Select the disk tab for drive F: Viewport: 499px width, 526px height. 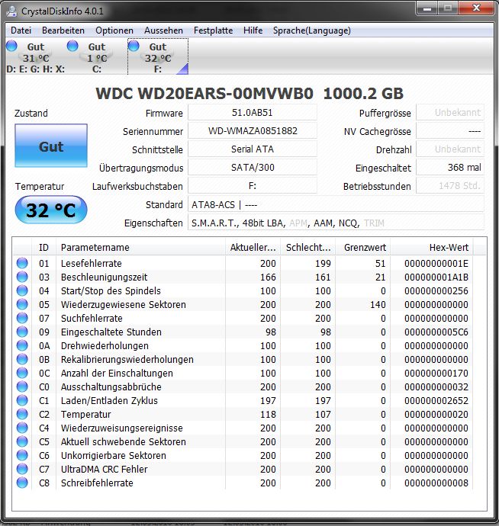[158, 56]
